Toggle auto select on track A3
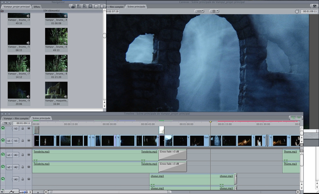319x194 pixels. 29,179
